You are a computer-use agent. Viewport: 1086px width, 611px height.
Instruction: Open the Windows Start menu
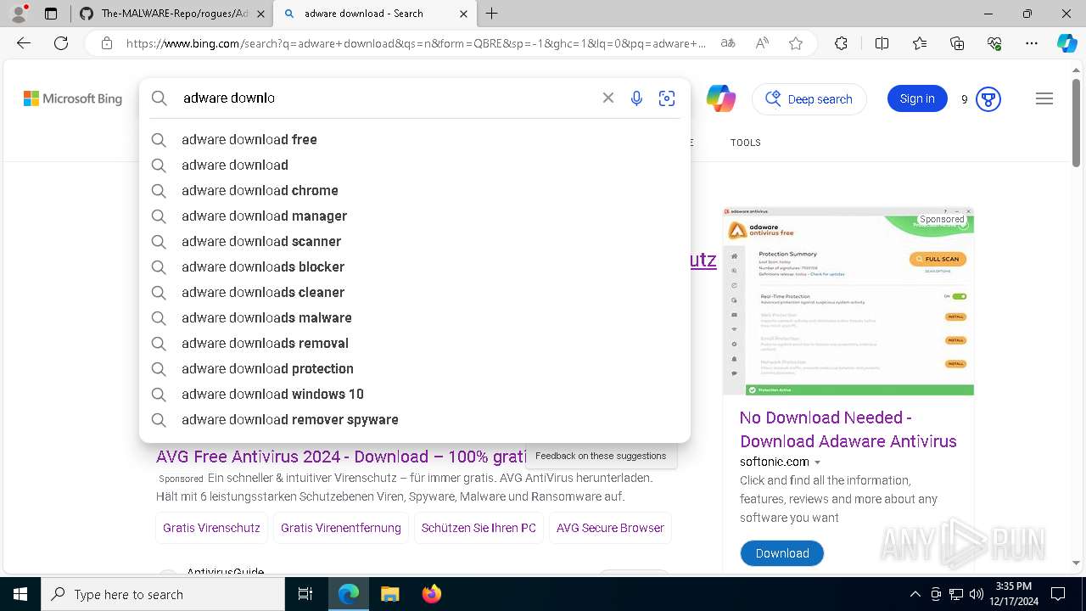(20, 594)
